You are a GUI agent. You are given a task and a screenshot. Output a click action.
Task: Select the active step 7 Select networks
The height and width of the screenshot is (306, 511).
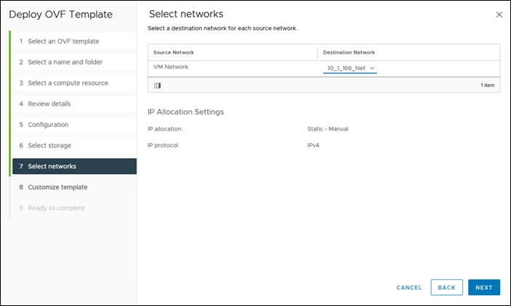(x=74, y=166)
